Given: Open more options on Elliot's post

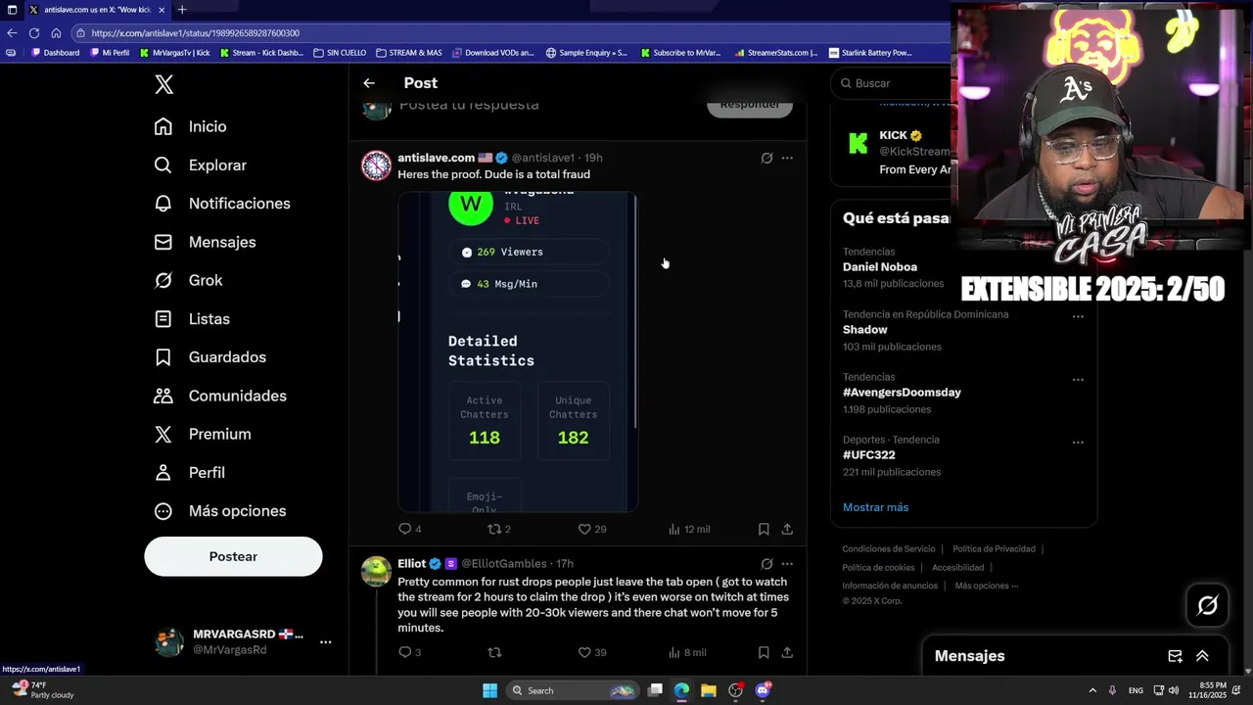Looking at the screenshot, I should coord(787,564).
